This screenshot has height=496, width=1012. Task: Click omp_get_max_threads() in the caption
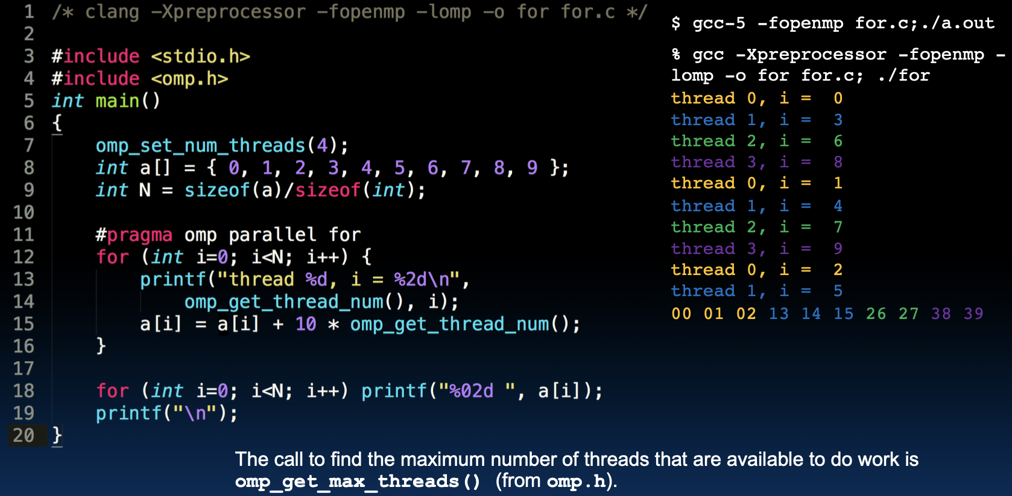[x=358, y=482]
